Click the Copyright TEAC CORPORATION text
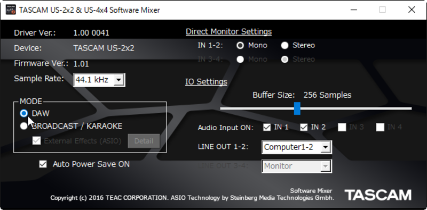The width and height of the screenshot is (427, 210). click(192, 198)
